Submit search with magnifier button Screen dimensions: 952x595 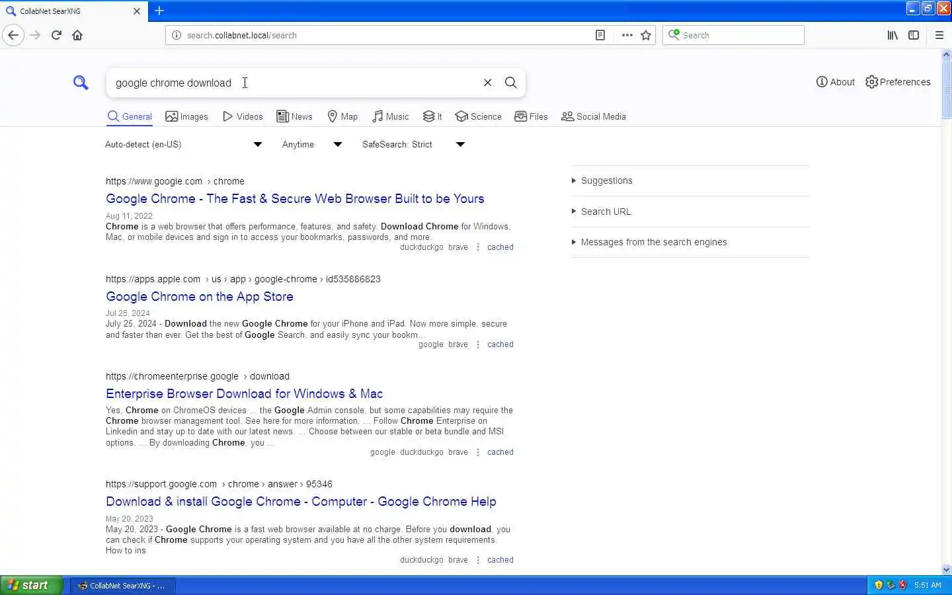click(510, 83)
